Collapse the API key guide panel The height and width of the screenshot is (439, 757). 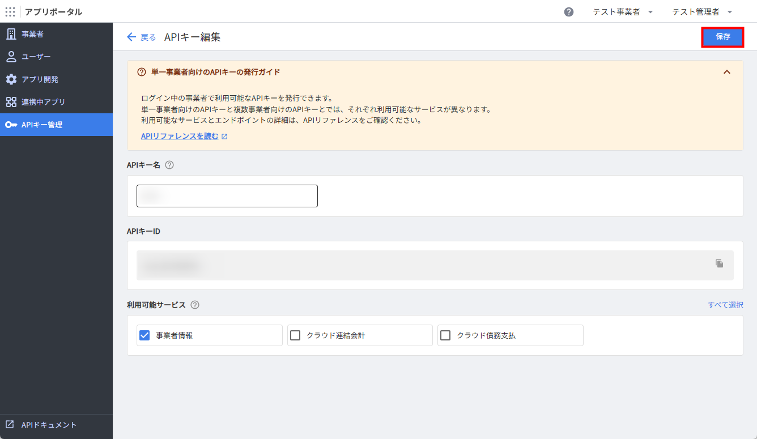pyautogui.click(x=727, y=72)
